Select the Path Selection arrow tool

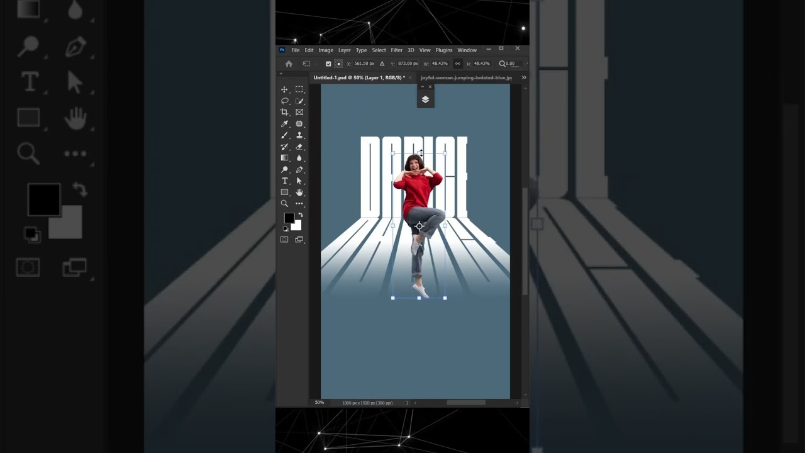[x=299, y=181]
